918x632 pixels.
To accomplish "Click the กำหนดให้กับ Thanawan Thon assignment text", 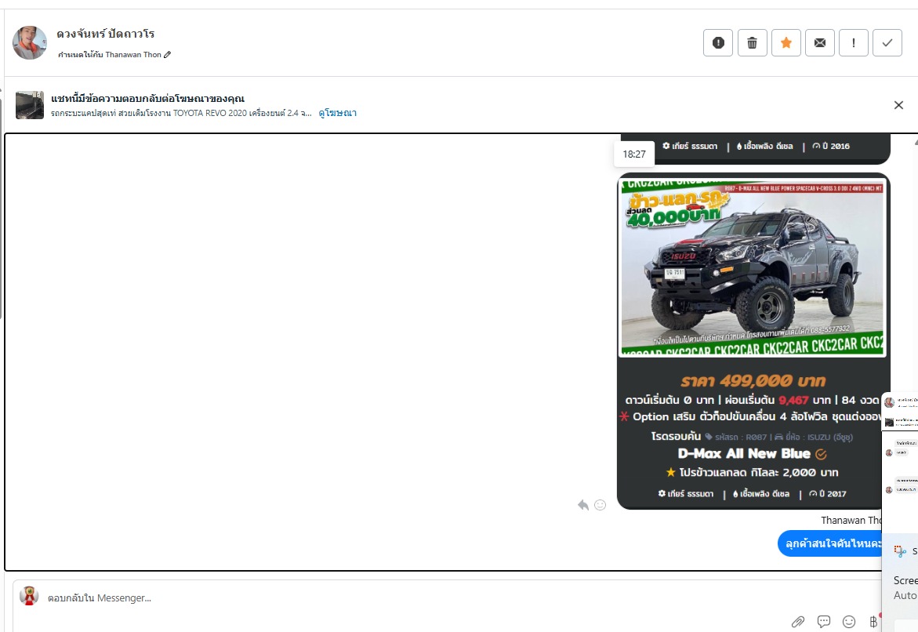I will (x=110, y=54).
